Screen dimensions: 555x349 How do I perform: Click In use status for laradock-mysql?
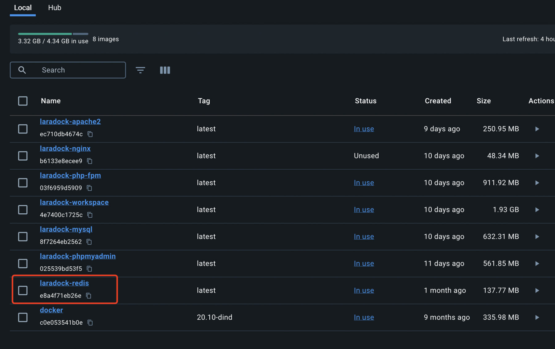[x=364, y=236]
